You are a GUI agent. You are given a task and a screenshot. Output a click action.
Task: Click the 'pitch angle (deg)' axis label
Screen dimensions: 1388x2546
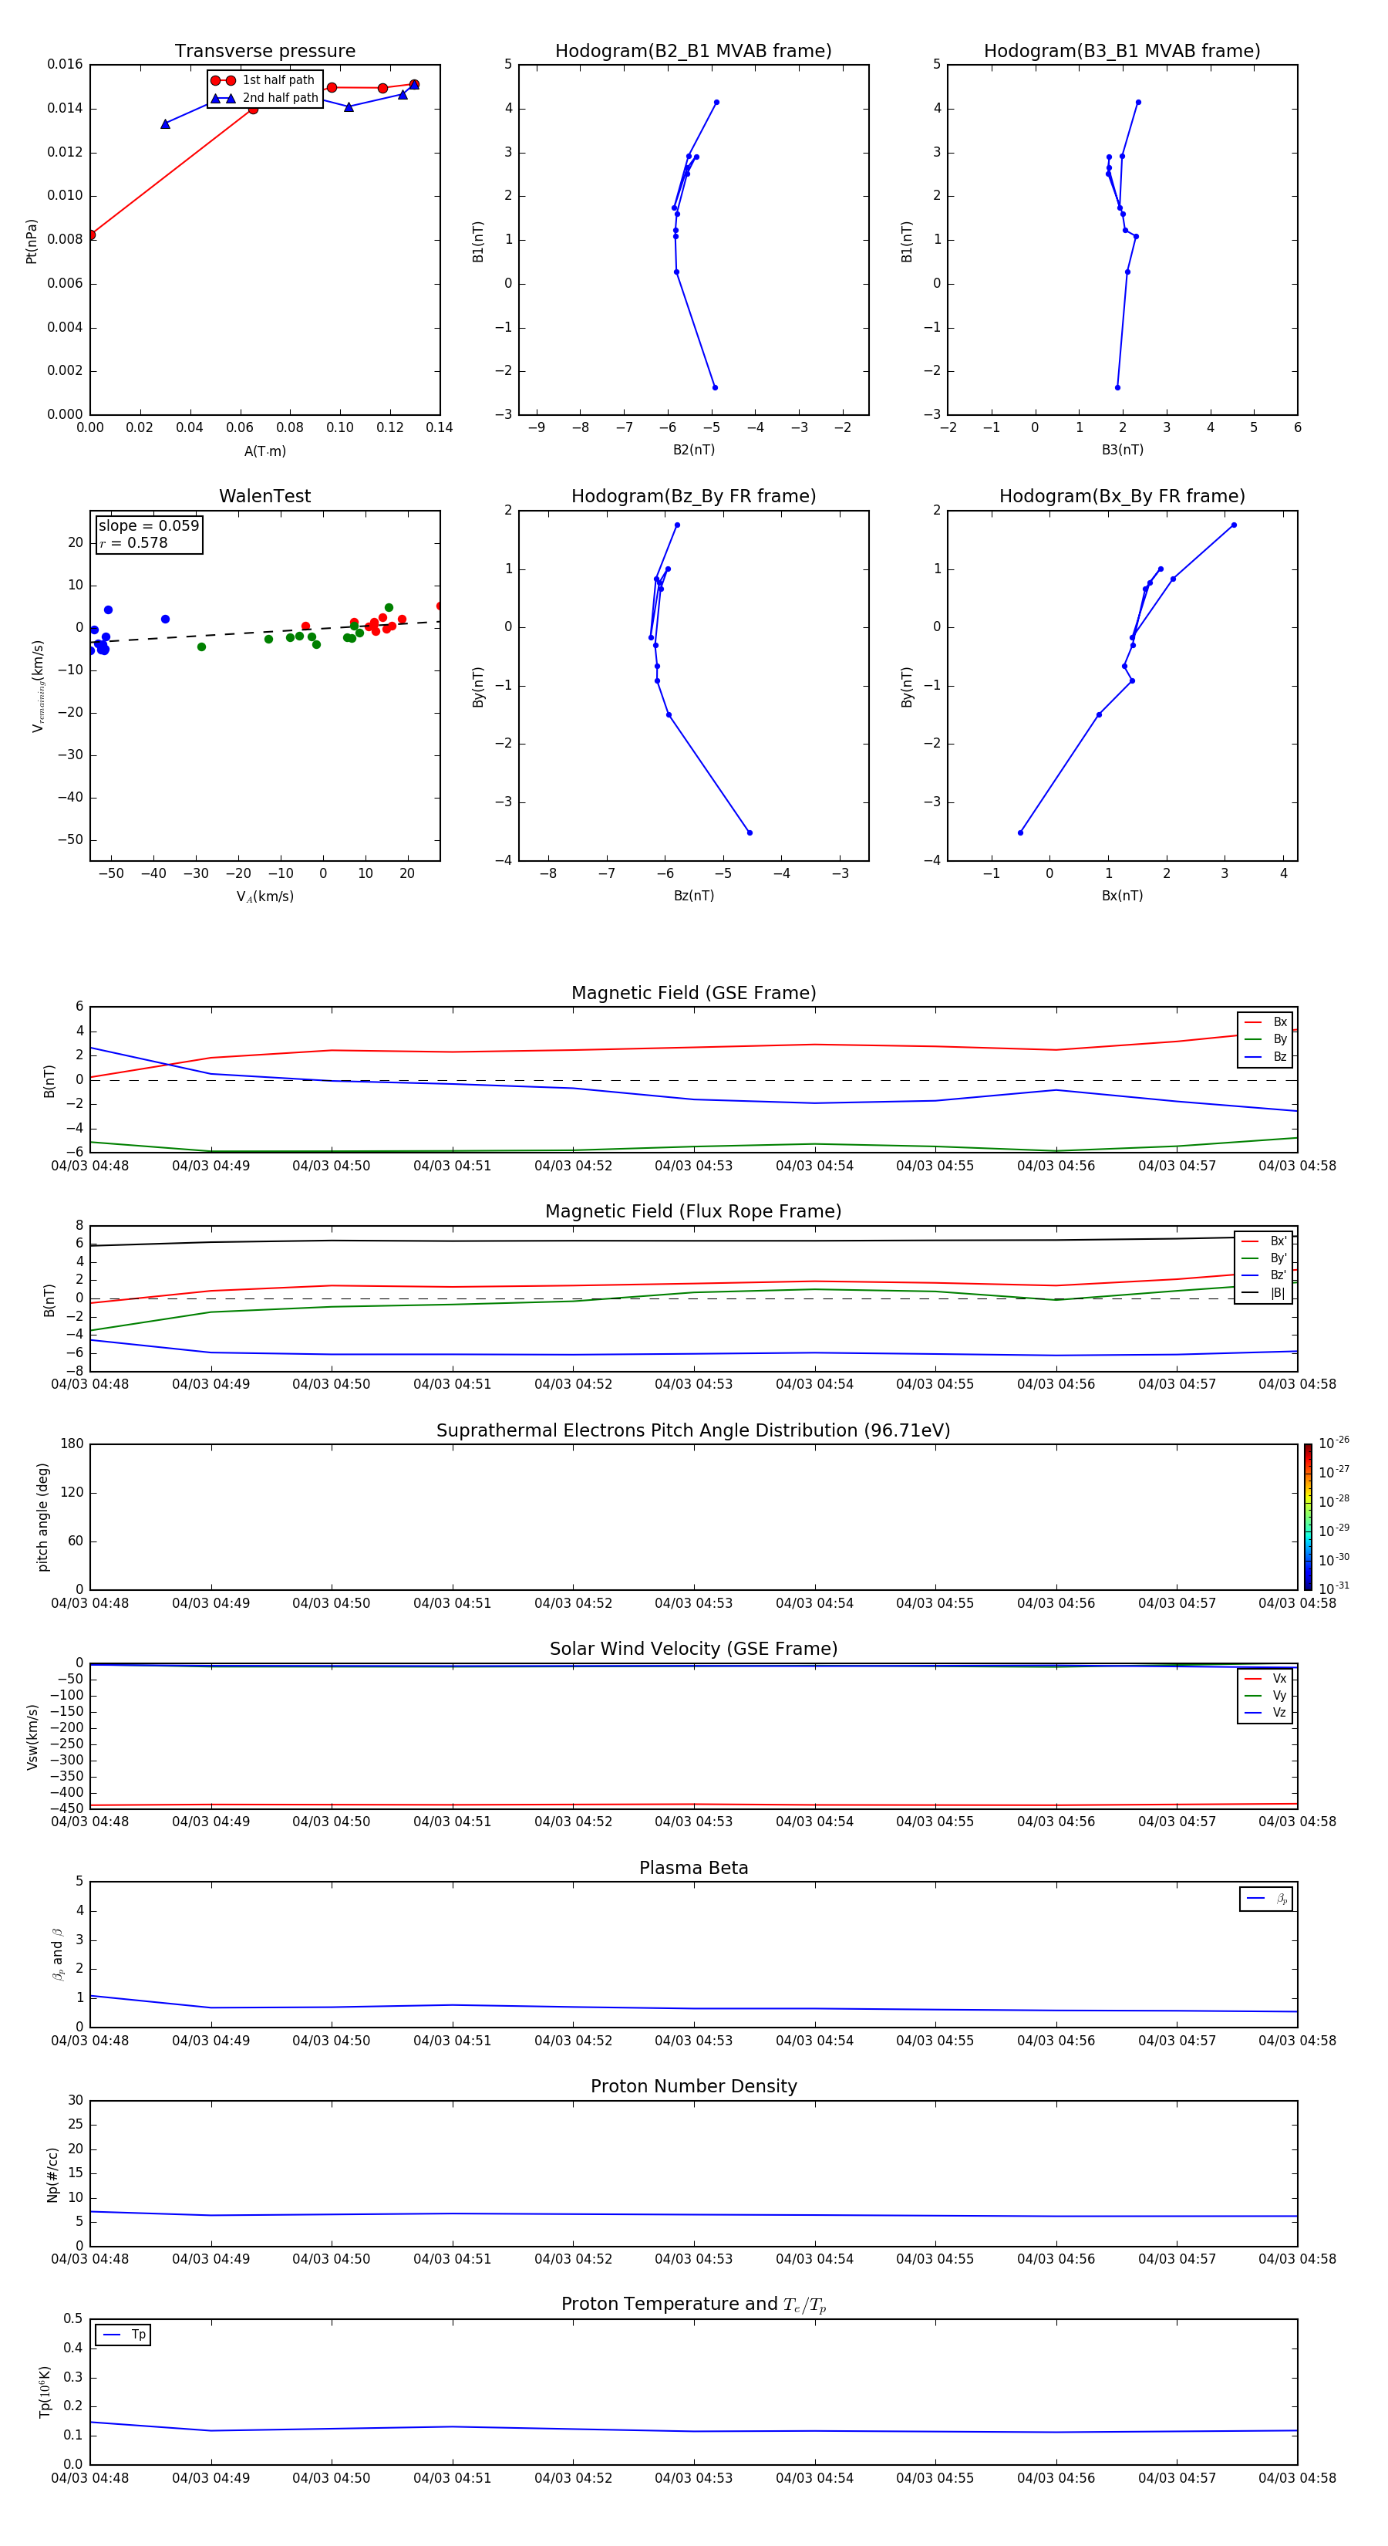tap(42, 1517)
